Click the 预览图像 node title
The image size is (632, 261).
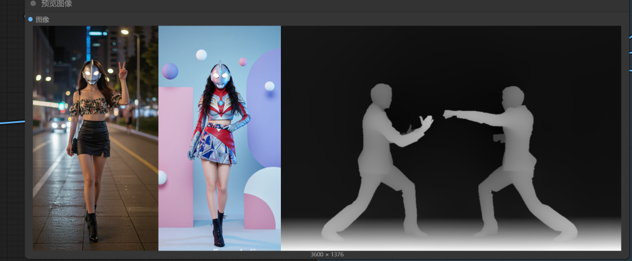tap(56, 4)
